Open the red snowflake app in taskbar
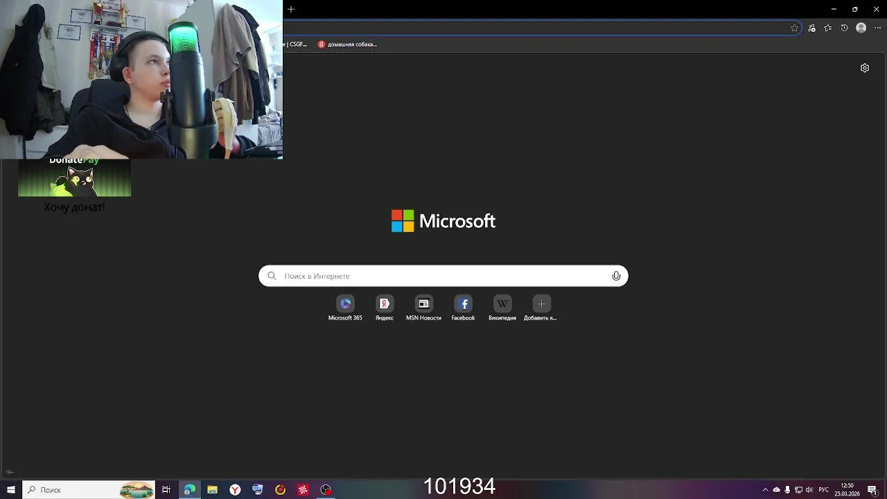This screenshot has width=887, height=499. coord(303,490)
